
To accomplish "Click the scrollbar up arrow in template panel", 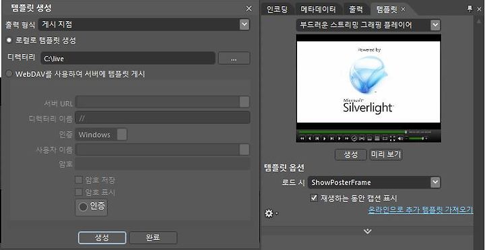I will (479, 21).
